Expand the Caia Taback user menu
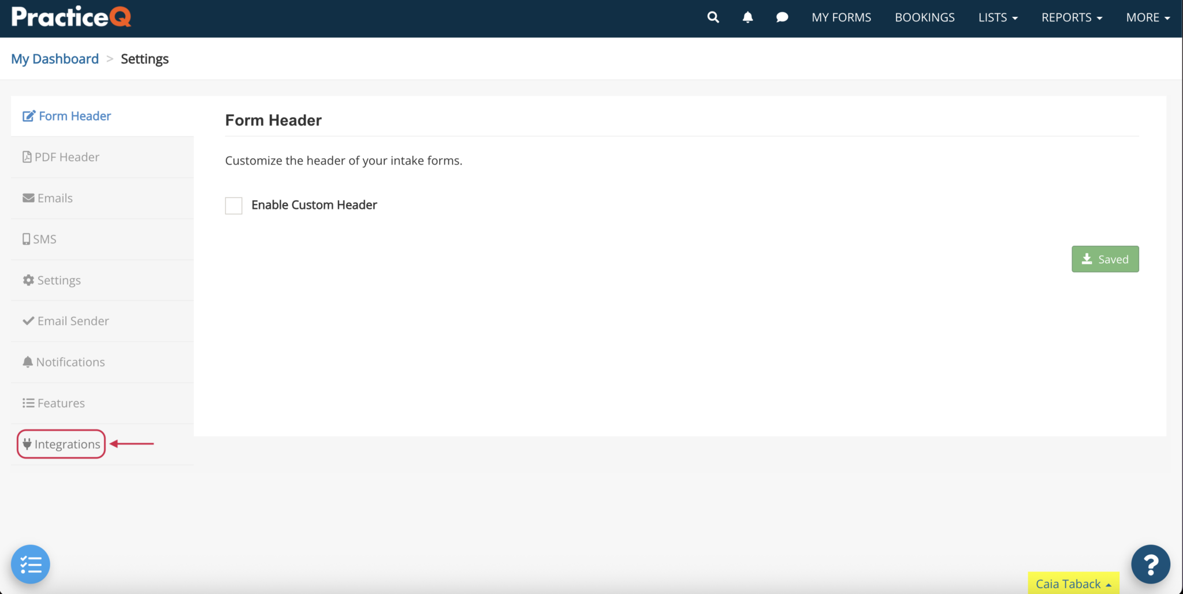This screenshot has width=1183, height=594. tap(1073, 584)
